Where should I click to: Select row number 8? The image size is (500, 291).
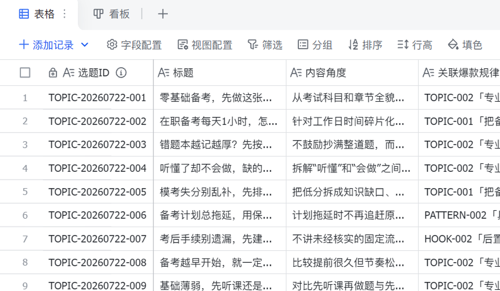(x=25, y=263)
